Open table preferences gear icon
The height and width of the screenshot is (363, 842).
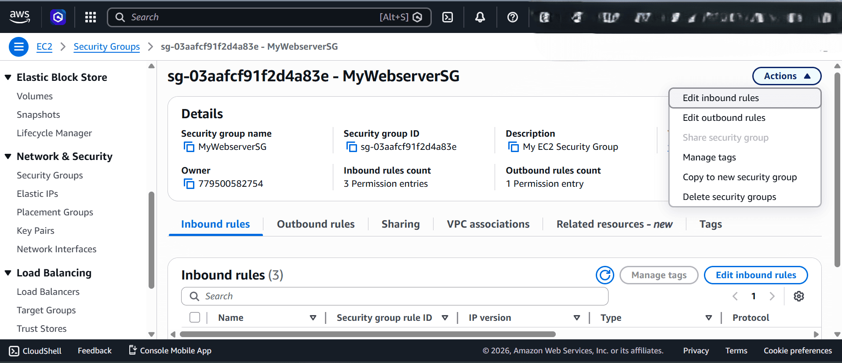point(799,296)
